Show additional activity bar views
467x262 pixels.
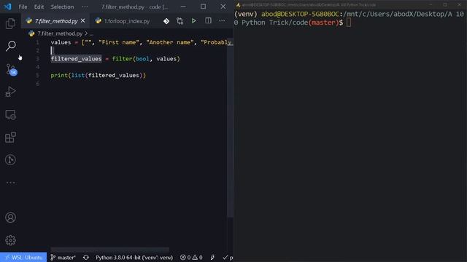[x=10, y=183]
